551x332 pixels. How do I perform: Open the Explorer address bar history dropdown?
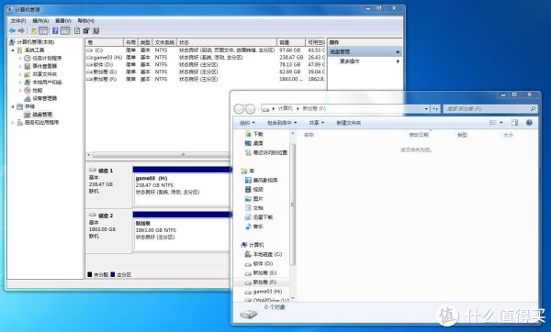coord(426,109)
